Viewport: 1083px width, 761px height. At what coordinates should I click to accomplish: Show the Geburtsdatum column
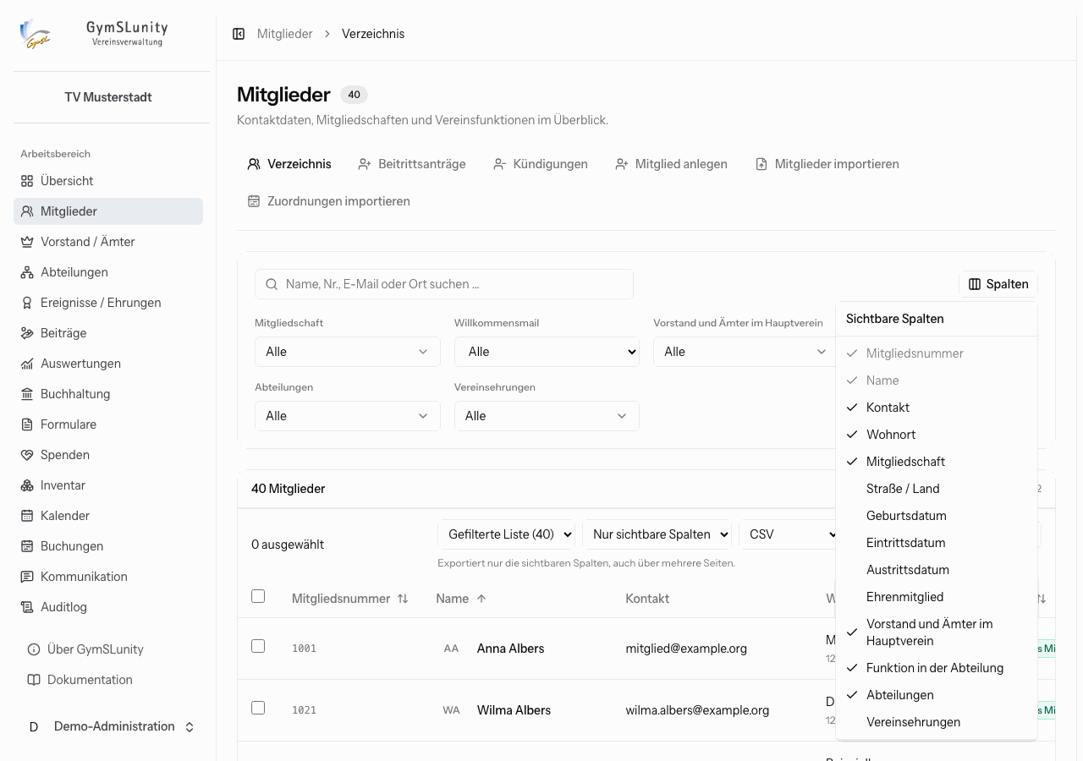coord(936,516)
